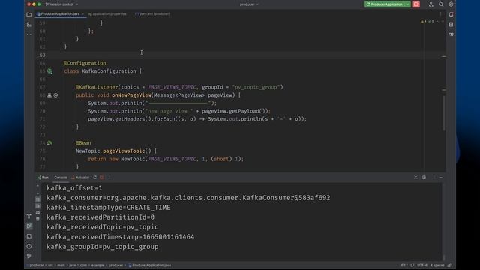This screenshot has height=270, width=480.
Task: Click the cursor position indicator in status bar
Action: coord(404,265)
